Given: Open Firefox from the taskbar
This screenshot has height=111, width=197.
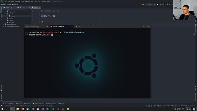Looking at the screenshot, I should [x=22, y=109].
